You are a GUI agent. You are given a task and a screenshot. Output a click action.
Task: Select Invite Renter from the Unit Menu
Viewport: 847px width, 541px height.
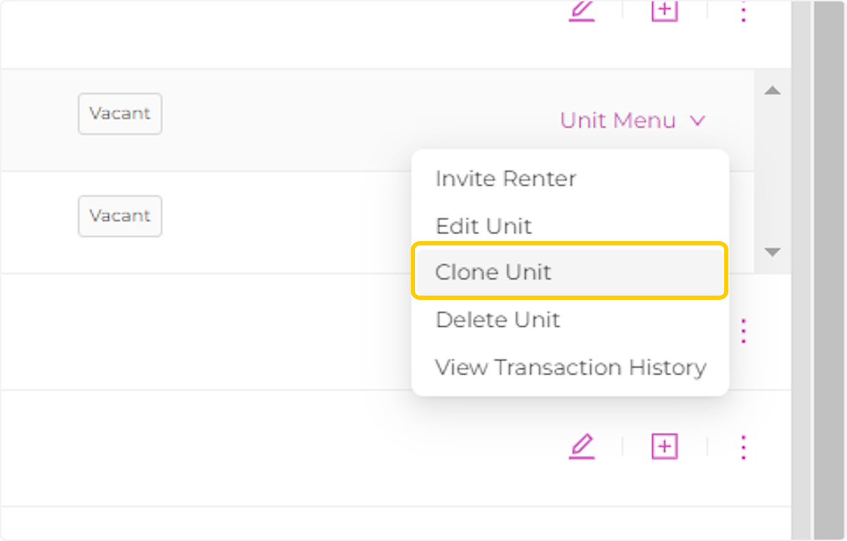coord(505,178)
